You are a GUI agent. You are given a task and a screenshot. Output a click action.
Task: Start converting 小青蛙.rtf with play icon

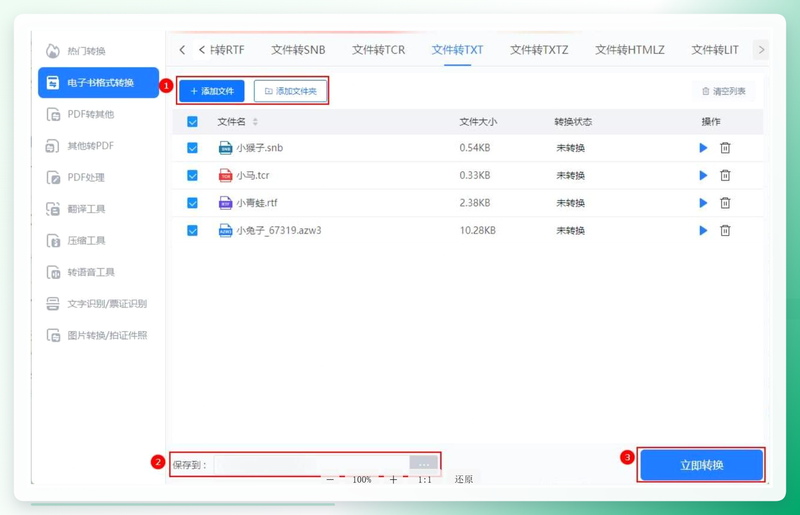point(703,203)
